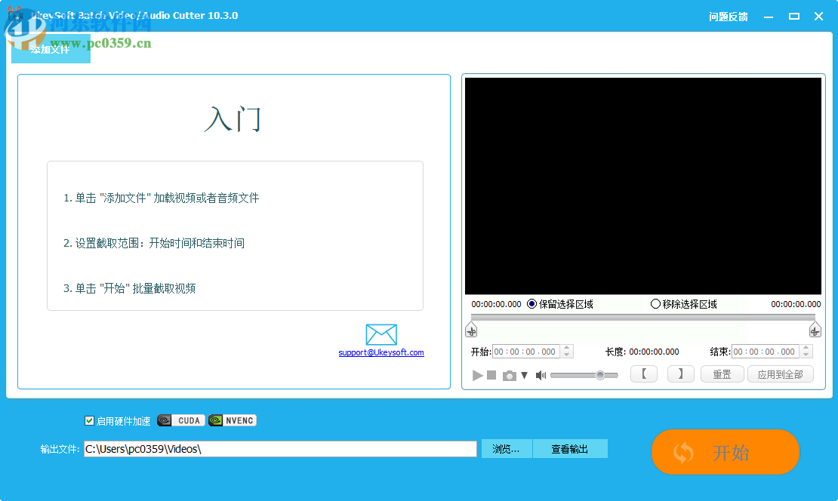This screenshot has width=838, height=501.
Task: Open snapshot format dropdown arrow
Action: click(524, 373)
